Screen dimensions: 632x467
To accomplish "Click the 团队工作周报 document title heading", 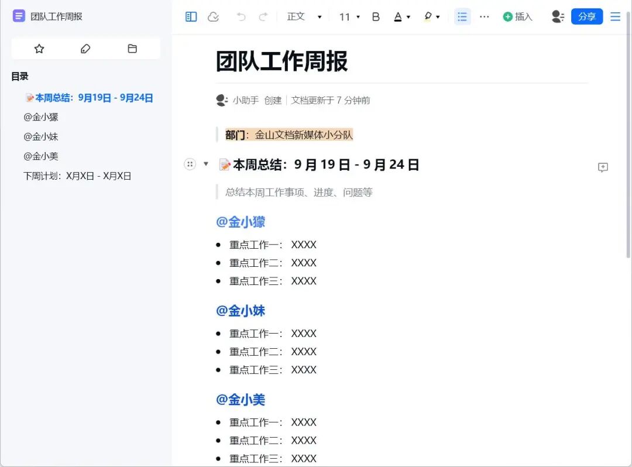I will 281,61.
